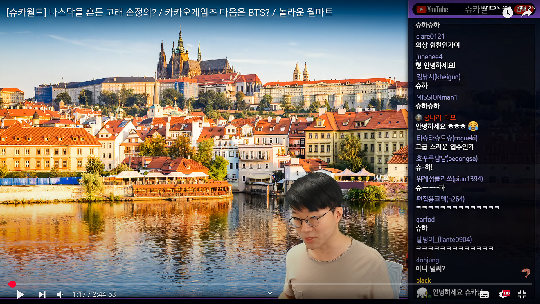Click the 1:17 / 2:44:58 time display
The height and width of the screenshot is (304, 540).
pos(94,294)
